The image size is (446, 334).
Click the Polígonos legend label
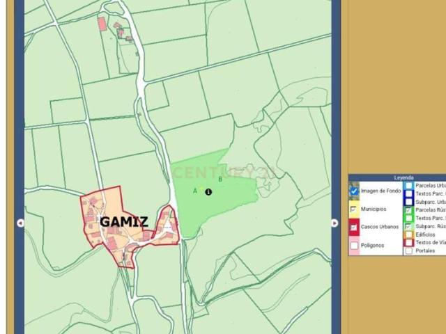coord(372,246)
